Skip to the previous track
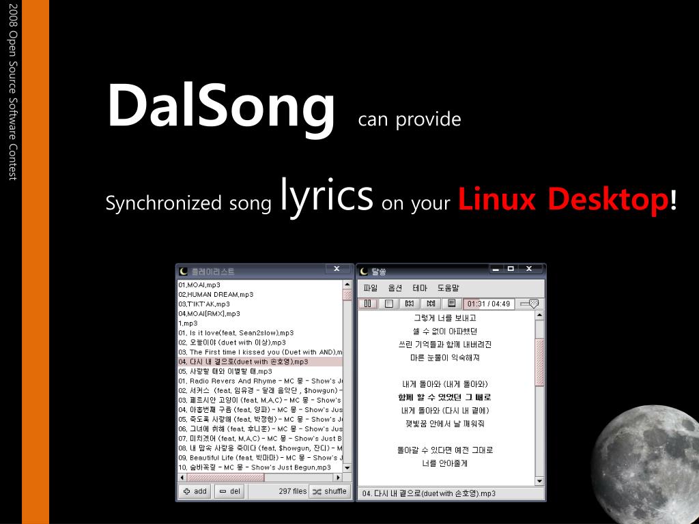Screen dimensions: 699x524 pyautogui.click(x=410, y=304)
